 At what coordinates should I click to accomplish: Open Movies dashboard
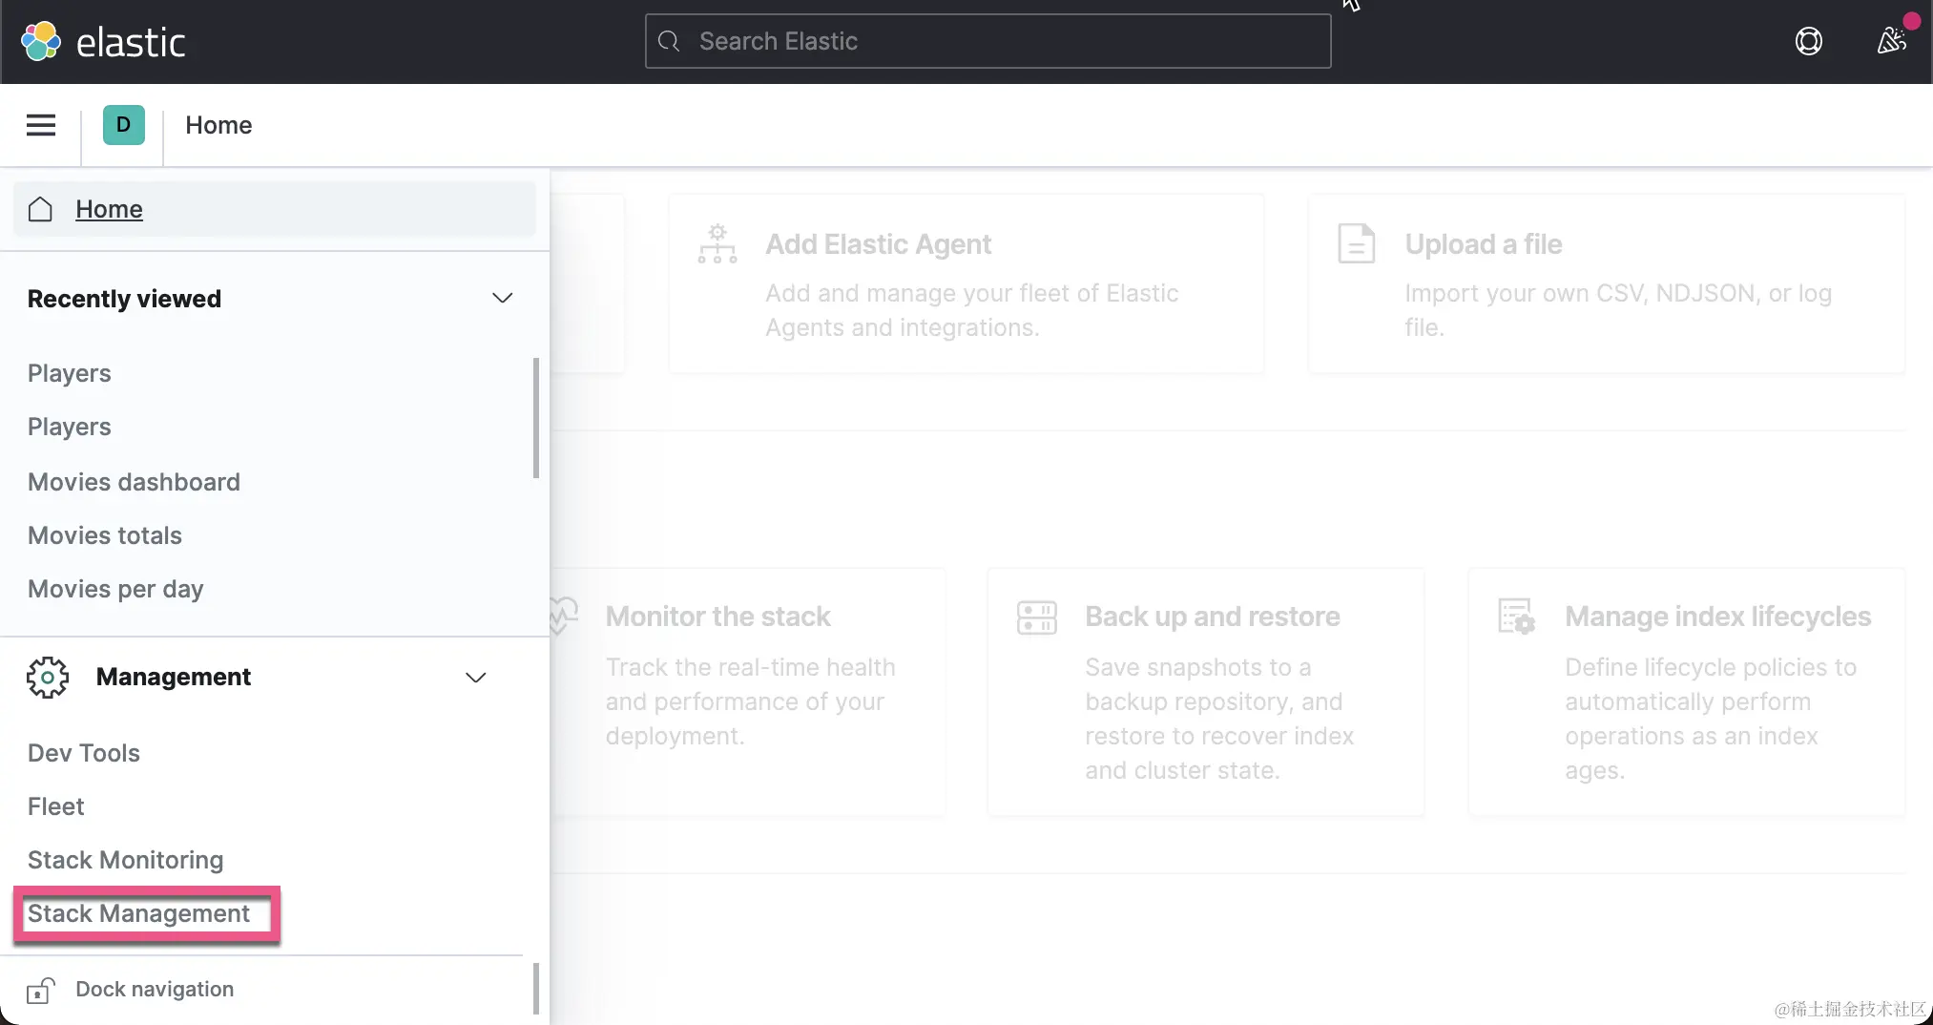pyautogui.click(x=134, y=482)
